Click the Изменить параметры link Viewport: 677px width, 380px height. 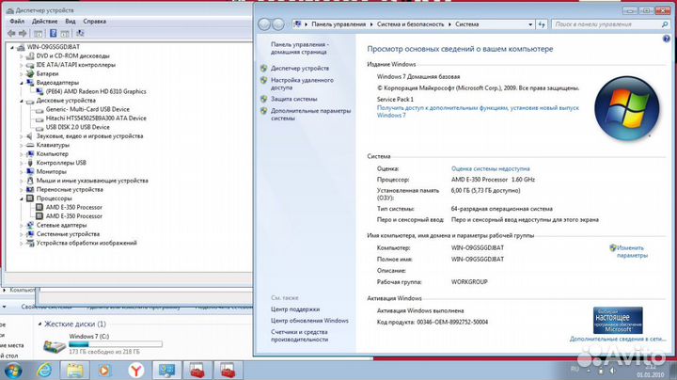(x=631, y=252)
